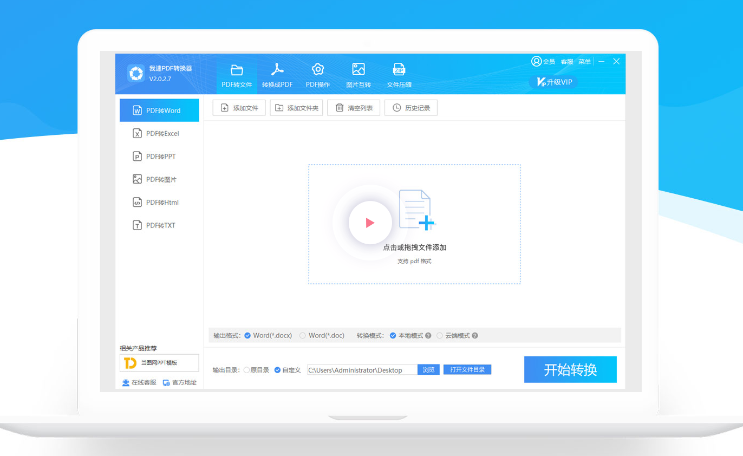Select Word(*.doc) output format
The width and height of the screenshot is (743, 456).
(303, 336)
